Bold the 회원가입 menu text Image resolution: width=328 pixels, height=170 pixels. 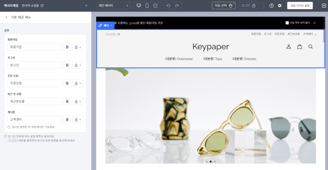click(x=67, y=47)
